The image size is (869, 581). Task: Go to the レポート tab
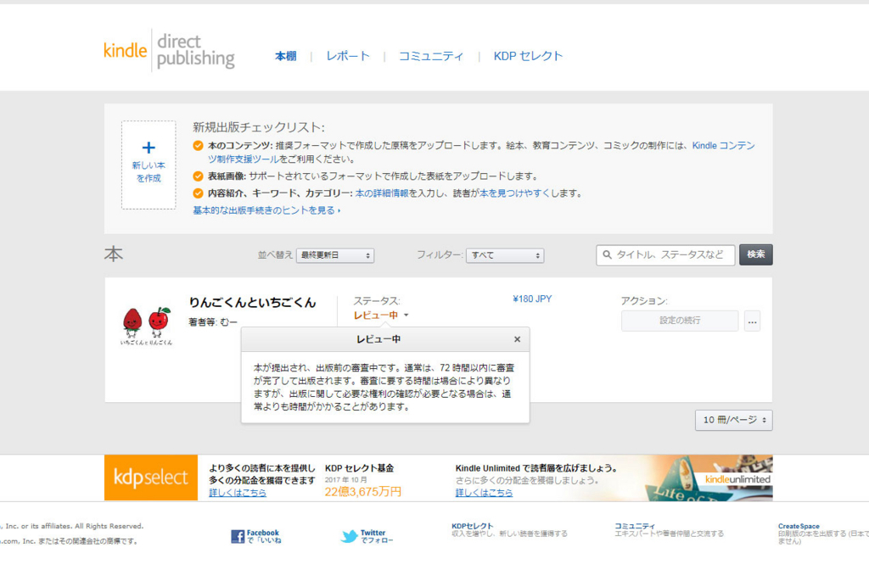click(x=347, y=56)
